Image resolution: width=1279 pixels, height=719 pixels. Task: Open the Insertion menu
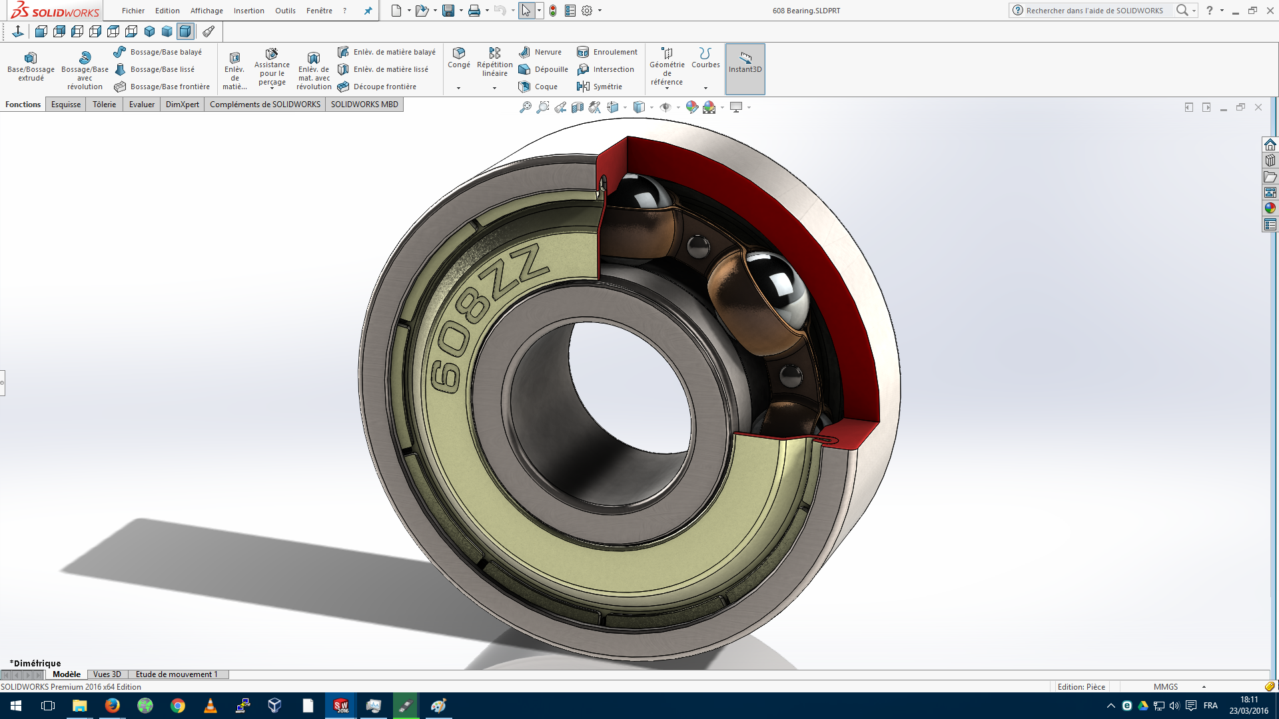coord(248,11)
